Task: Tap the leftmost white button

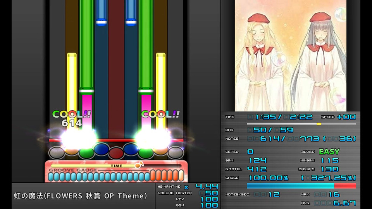Action: (x=57, y=152)
